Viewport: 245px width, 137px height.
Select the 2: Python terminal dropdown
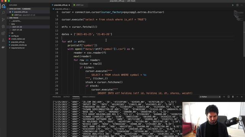(210, 97)
